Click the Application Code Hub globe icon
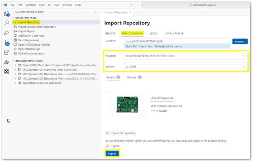The height and width of the screenshot is (162, 253). point(15,36)
